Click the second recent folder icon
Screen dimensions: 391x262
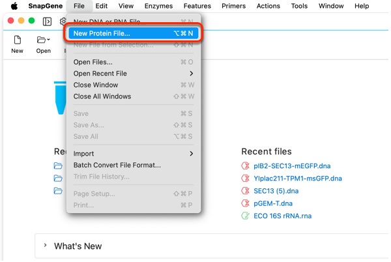tap(58, 178)
